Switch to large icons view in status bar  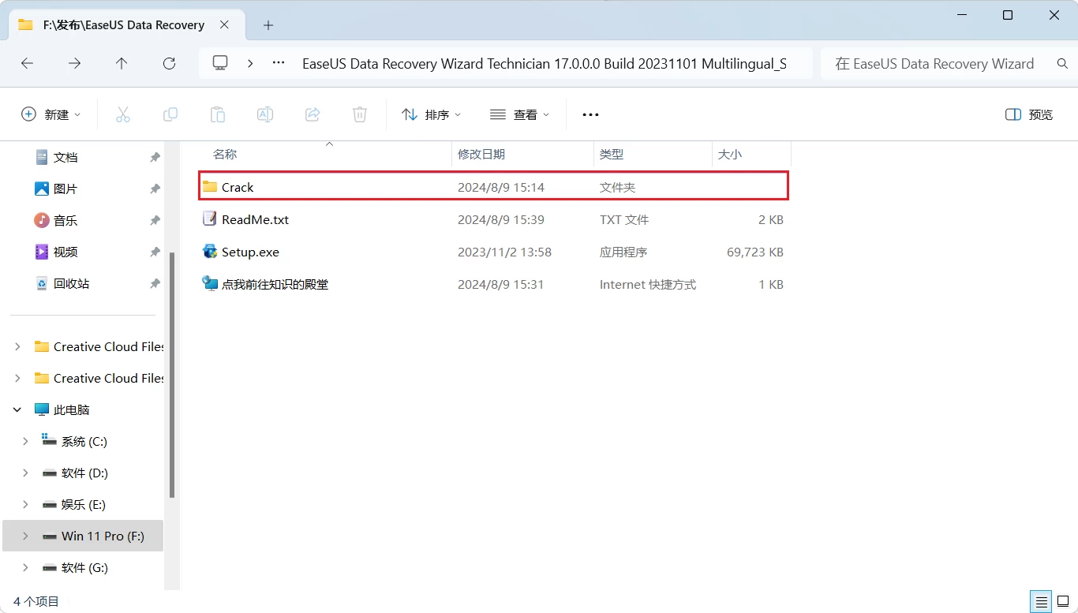(x=1064, y=601)
